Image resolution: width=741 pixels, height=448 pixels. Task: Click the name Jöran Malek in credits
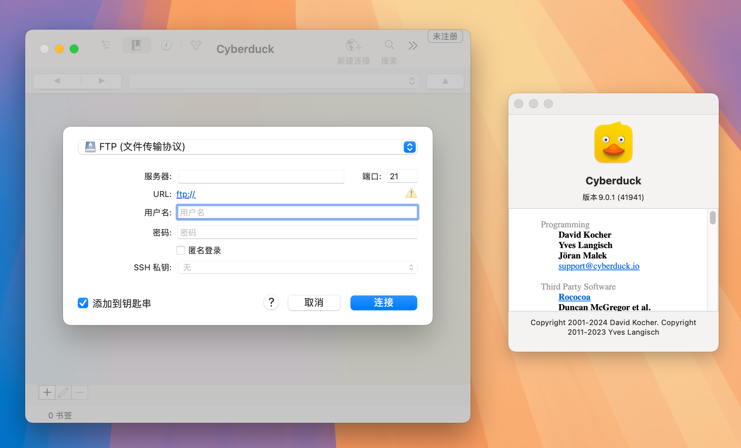click(x=582, y=255)
